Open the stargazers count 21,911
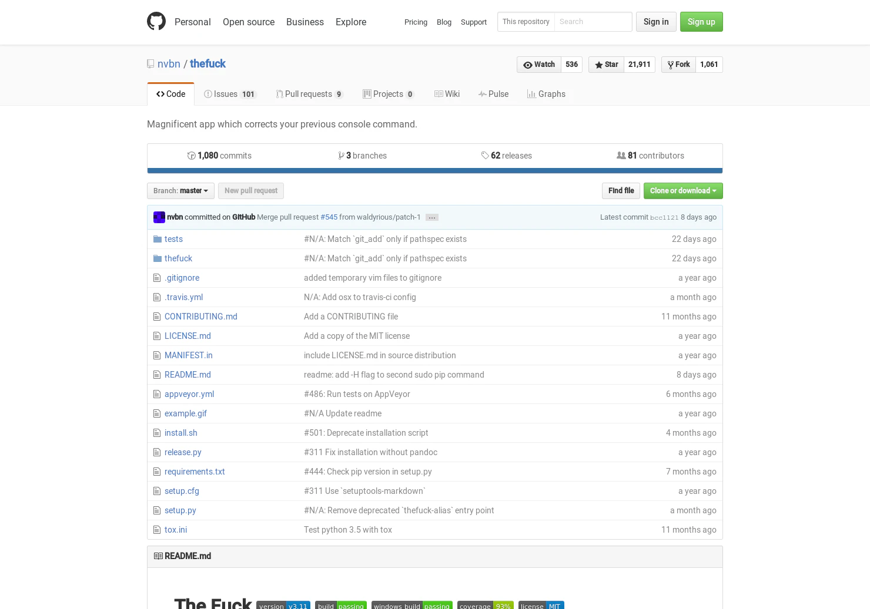Viewport: 870px width, 609px height. [640, 65]
